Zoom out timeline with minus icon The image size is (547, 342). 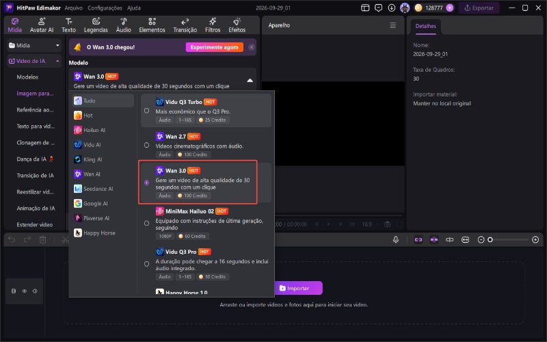481,240
